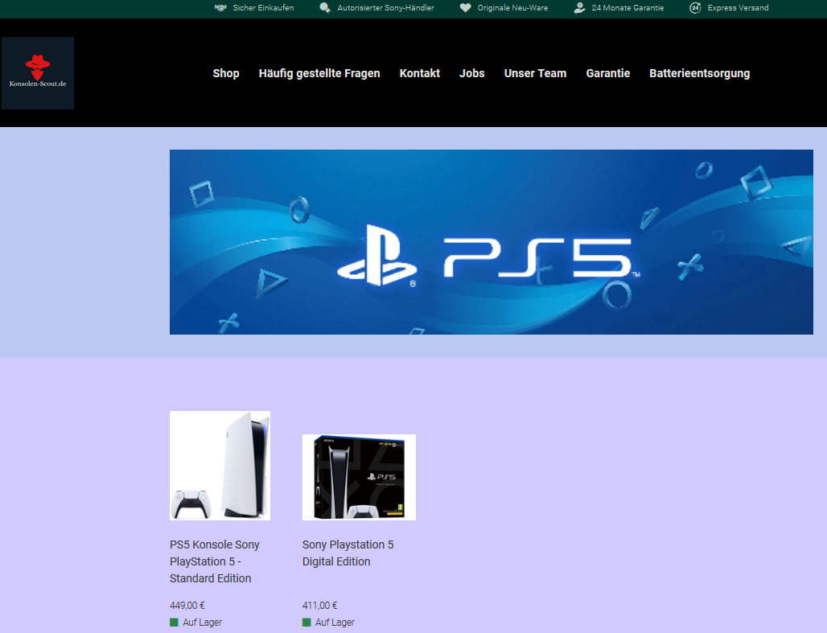Click the heart icon beside Originale Neu-Ware
Screen dimensions: 827x633
pos(465,8)
